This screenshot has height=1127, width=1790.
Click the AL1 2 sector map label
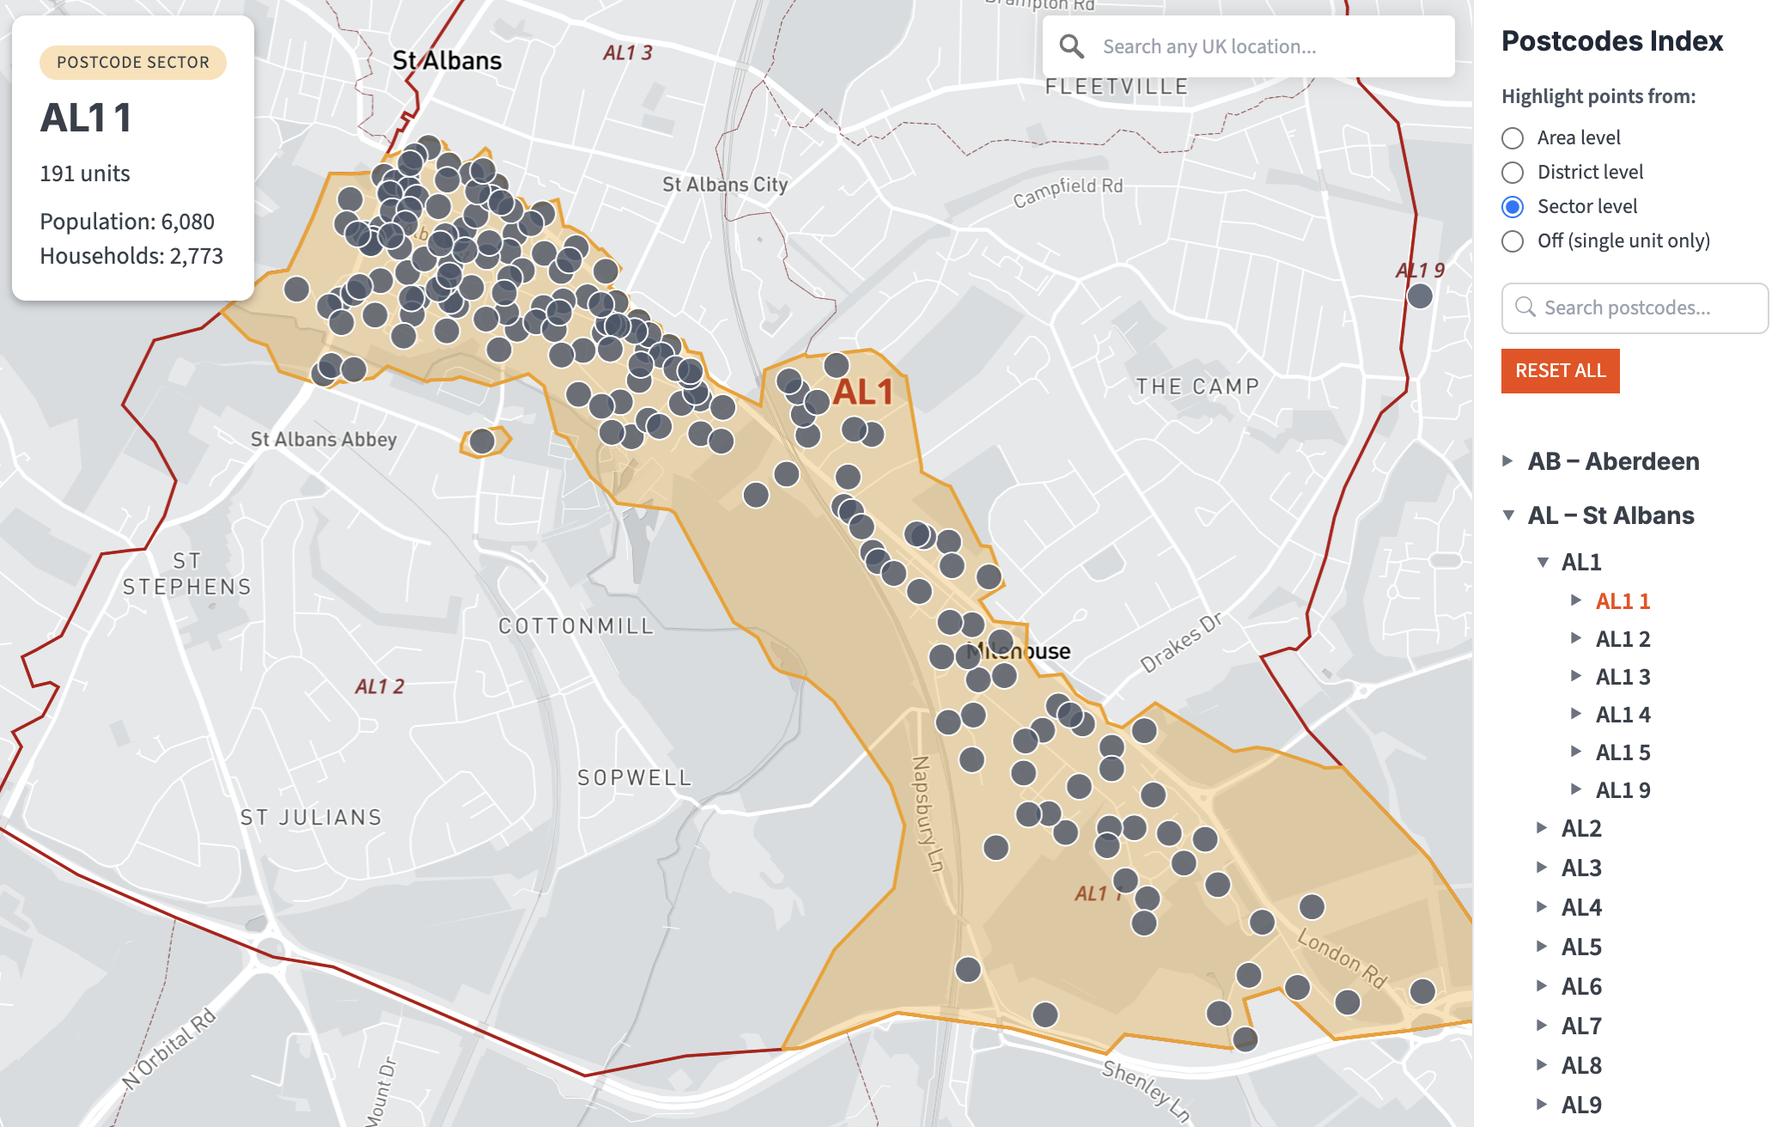[x=379, y=686]
